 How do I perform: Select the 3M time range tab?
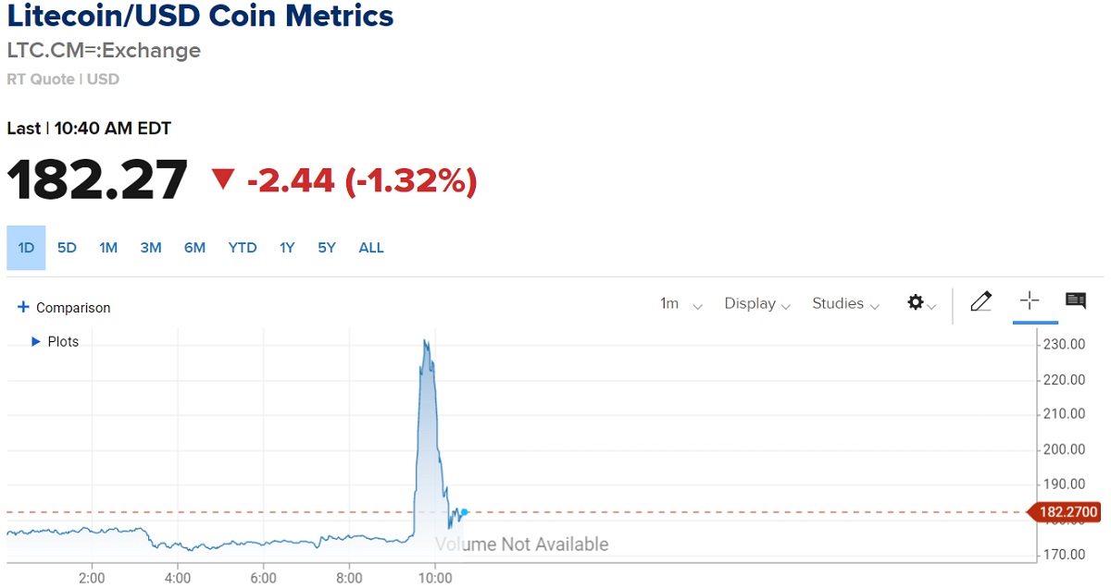click(x=151, y=248)
